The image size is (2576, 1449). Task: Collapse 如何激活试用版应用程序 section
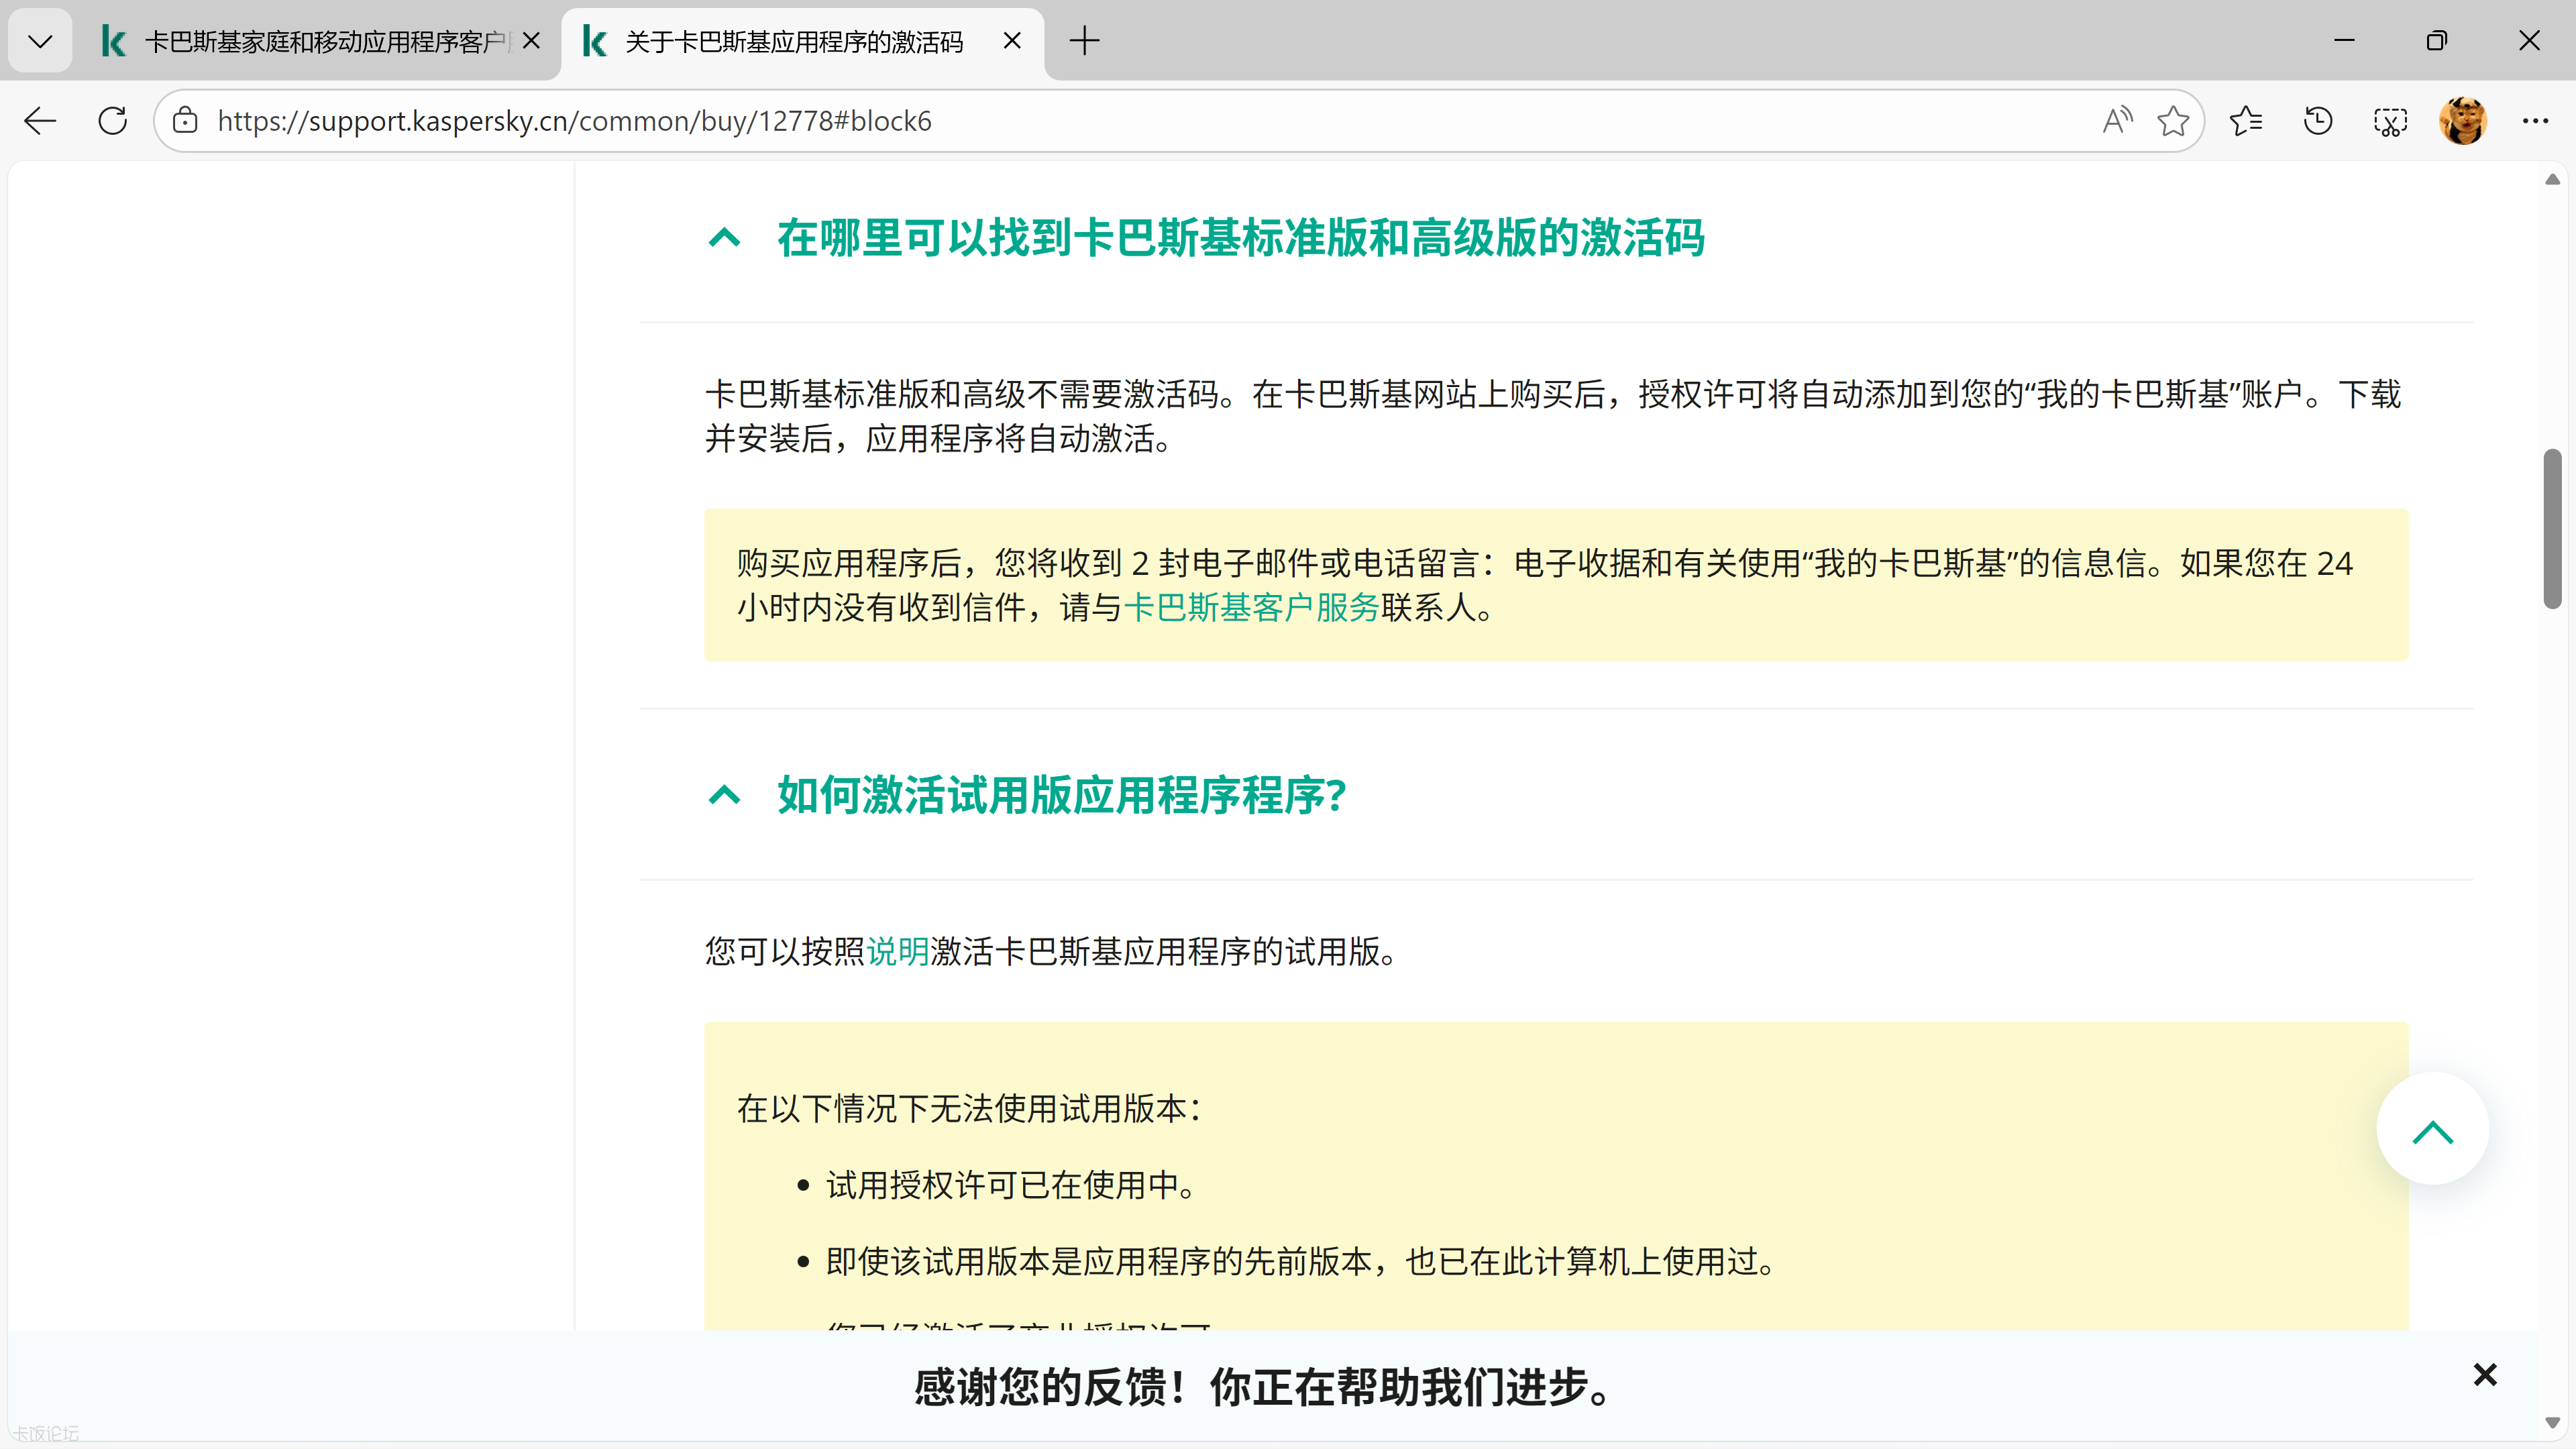tap(724, 796)
